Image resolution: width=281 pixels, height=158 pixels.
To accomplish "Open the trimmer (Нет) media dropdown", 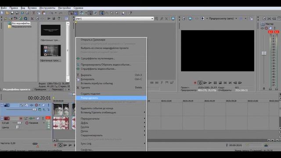I will [x=152, y=18].
